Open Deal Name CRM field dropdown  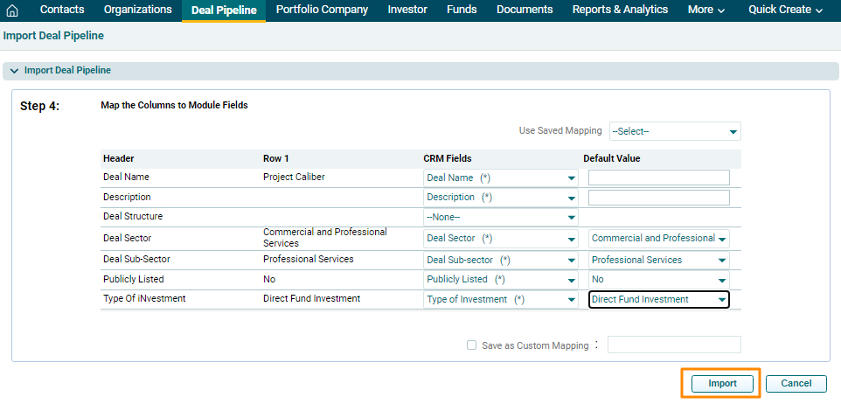coord(500,178)
